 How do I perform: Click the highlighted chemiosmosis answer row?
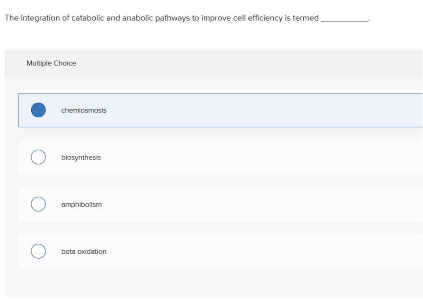[x=208, y=110]
